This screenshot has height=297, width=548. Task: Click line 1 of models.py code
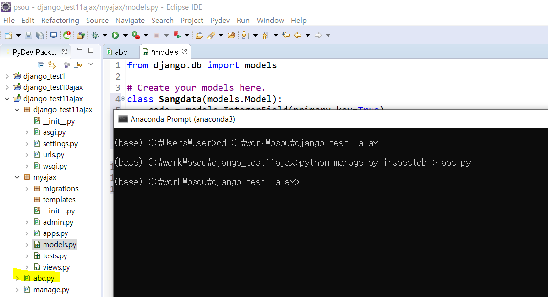pos(202,65)
